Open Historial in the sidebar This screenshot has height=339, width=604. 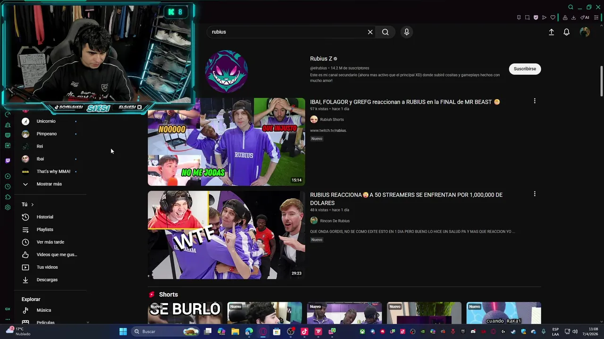coord(50,217)
